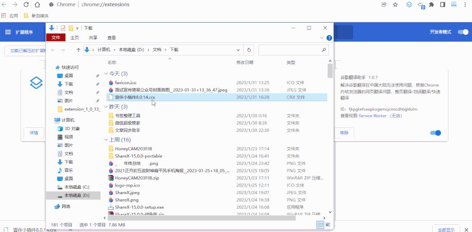
Task: Collapse the 上周 (16) group
Action: tap(106, 140)
